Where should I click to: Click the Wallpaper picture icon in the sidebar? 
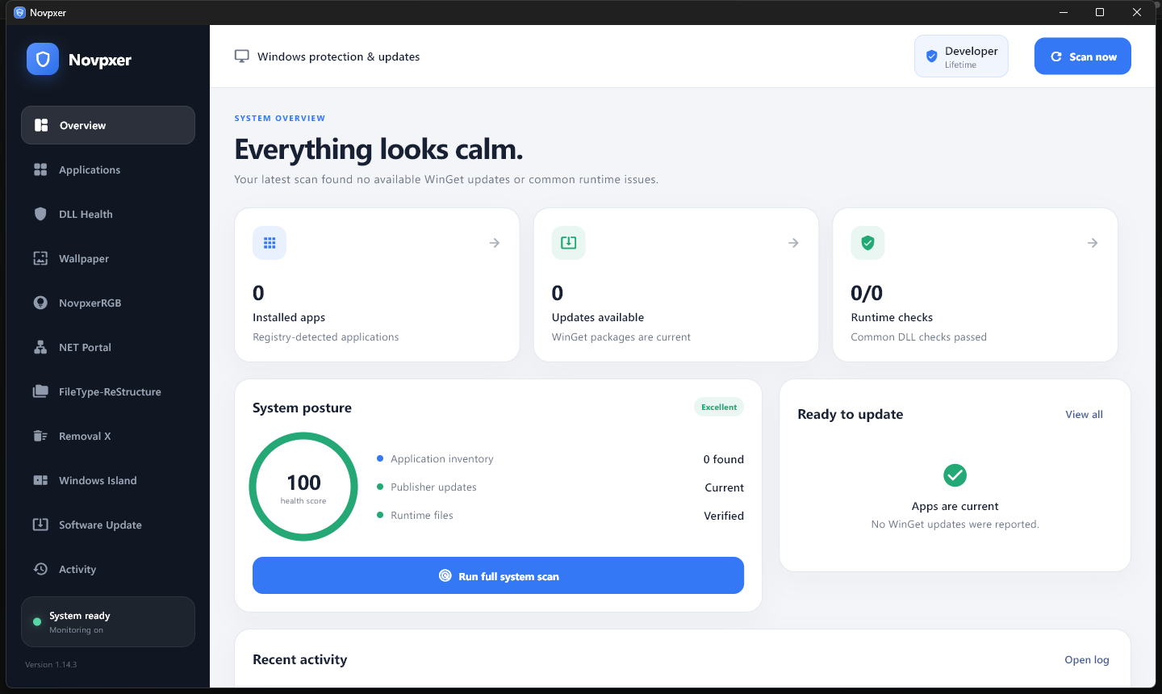[x=40, y=258]
